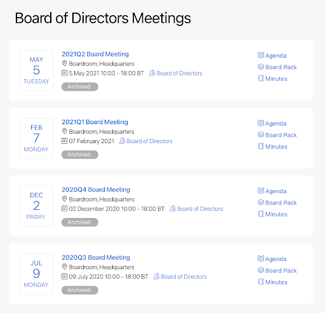Click calendar icon beside 09 July 2020
The width and height of the screenshot is (325, 313).
click(64, 276)
